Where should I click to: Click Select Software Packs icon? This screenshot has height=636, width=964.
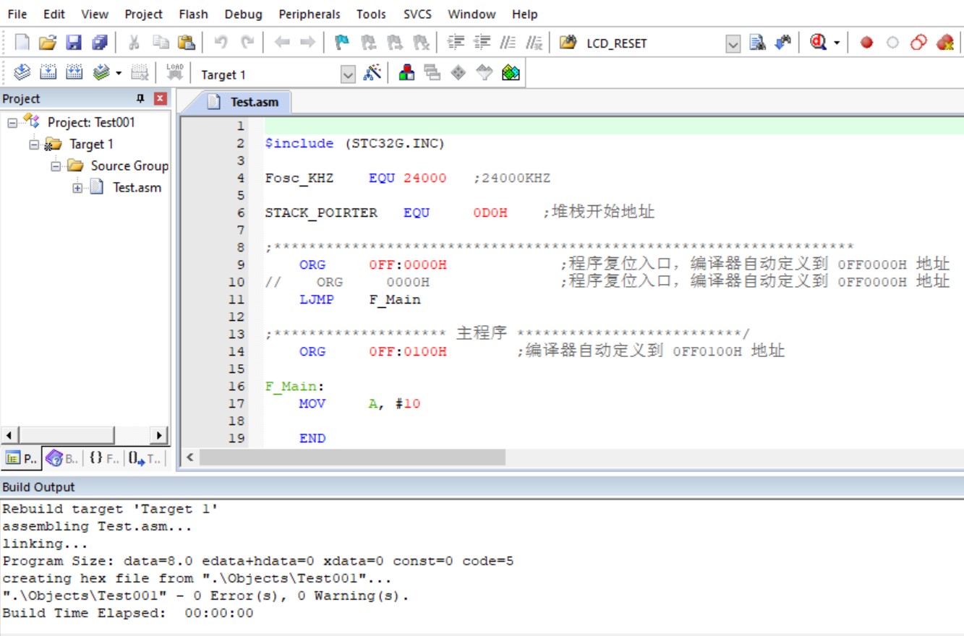485,73
